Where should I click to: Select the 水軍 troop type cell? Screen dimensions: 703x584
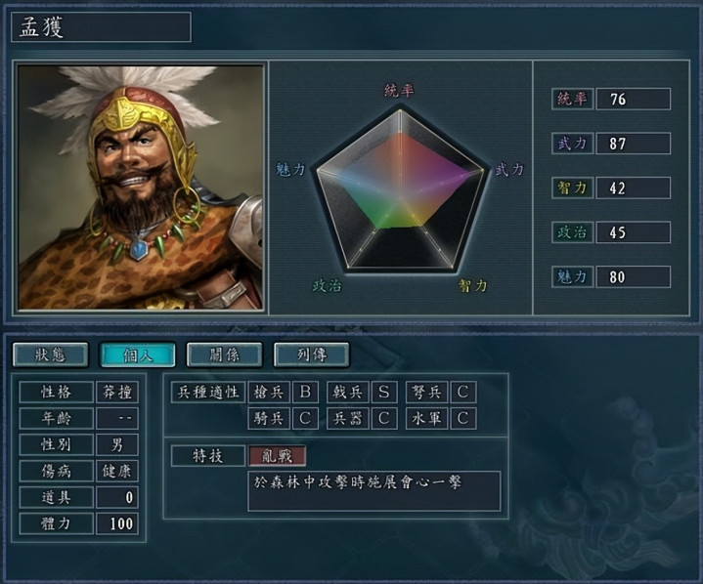point(427,418)
